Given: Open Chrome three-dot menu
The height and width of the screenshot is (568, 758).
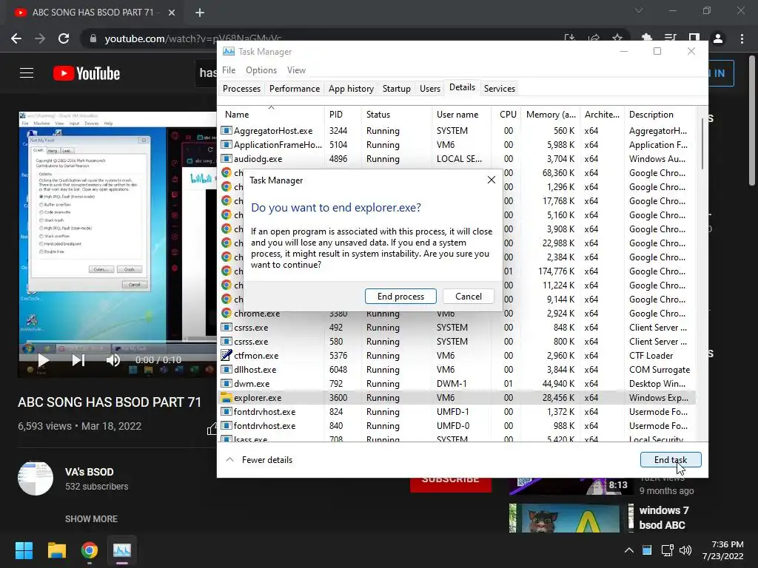Looking at the screenshot, I should click(742, 38).
